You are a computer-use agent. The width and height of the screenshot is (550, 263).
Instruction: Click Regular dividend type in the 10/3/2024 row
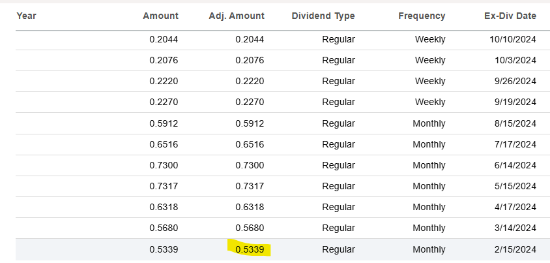tap(338, 61)
